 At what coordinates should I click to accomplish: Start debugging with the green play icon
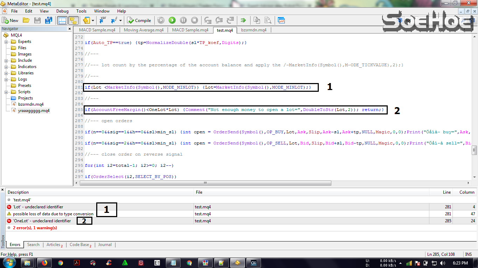[x=172, y=21]
